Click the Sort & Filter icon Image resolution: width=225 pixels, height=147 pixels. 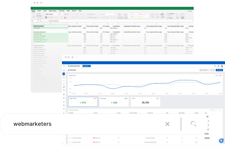pyautogui.click(x=178, y=16)
